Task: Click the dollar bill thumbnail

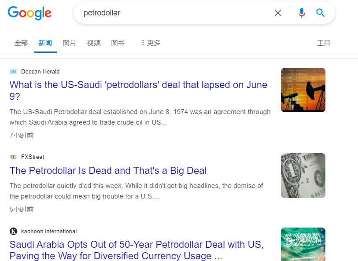Action: (303, 175)
